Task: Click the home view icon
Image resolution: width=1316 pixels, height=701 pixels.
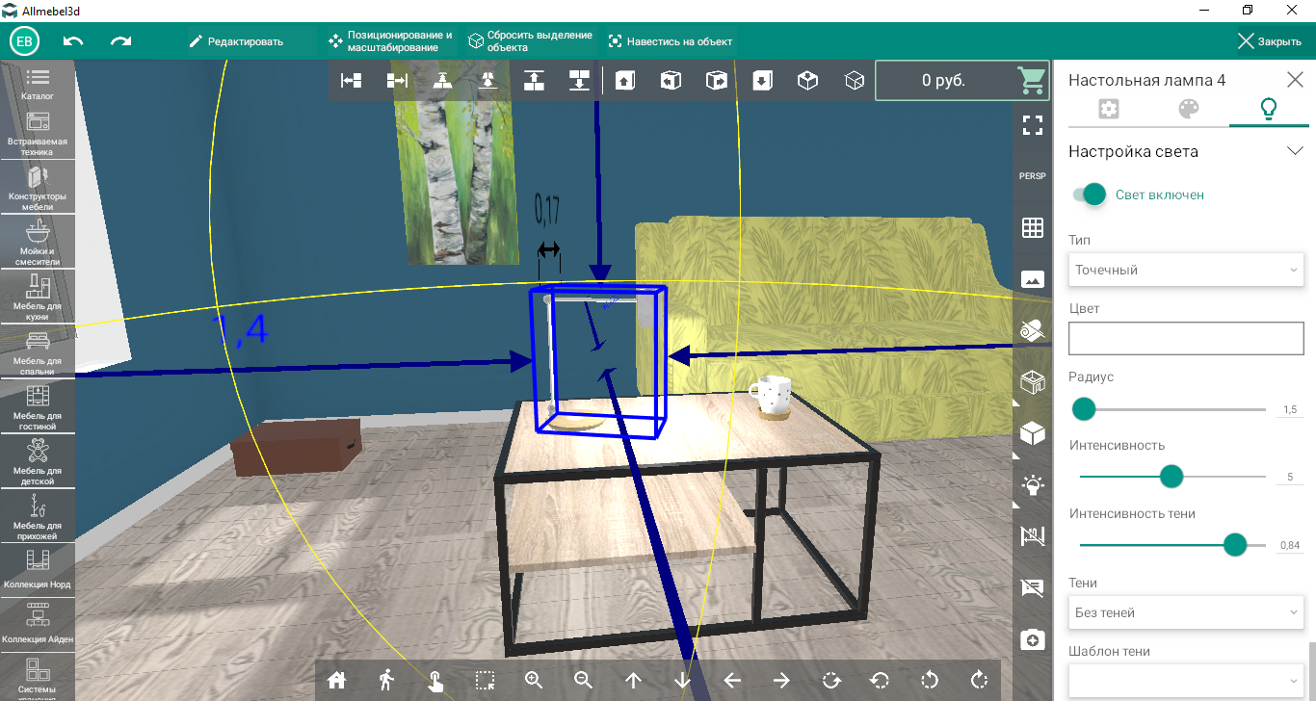Action: 337,680
